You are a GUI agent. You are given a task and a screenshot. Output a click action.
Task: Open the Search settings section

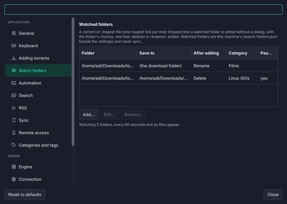coord(38,95)
